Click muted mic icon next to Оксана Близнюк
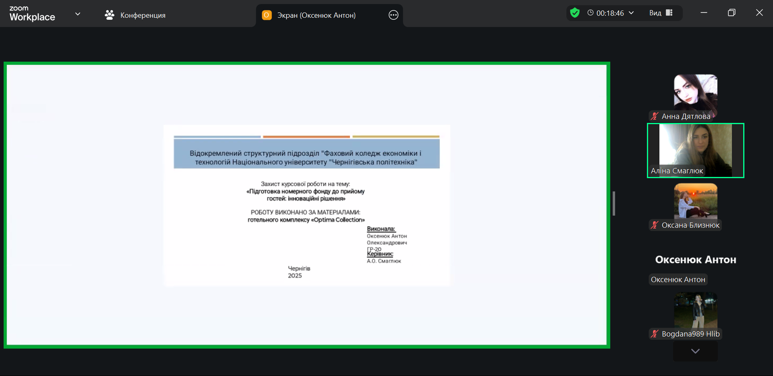This screenshot has width=773, height=376. [x=655, y=225]
